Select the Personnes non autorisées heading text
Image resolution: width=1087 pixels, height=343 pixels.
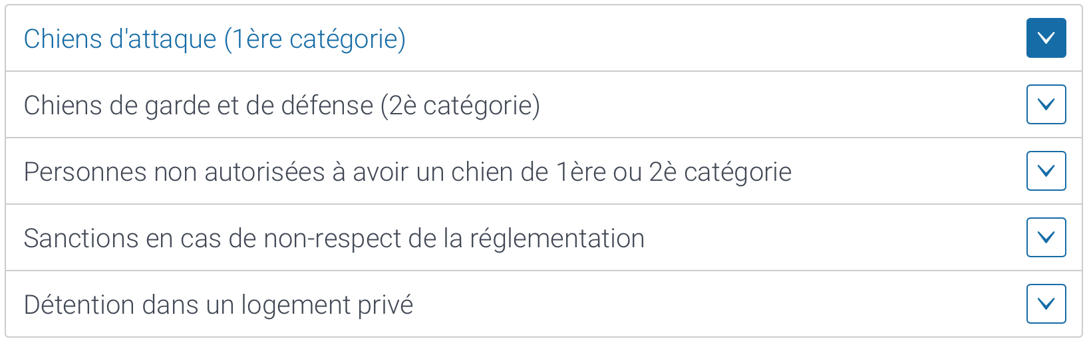[408, 172]
